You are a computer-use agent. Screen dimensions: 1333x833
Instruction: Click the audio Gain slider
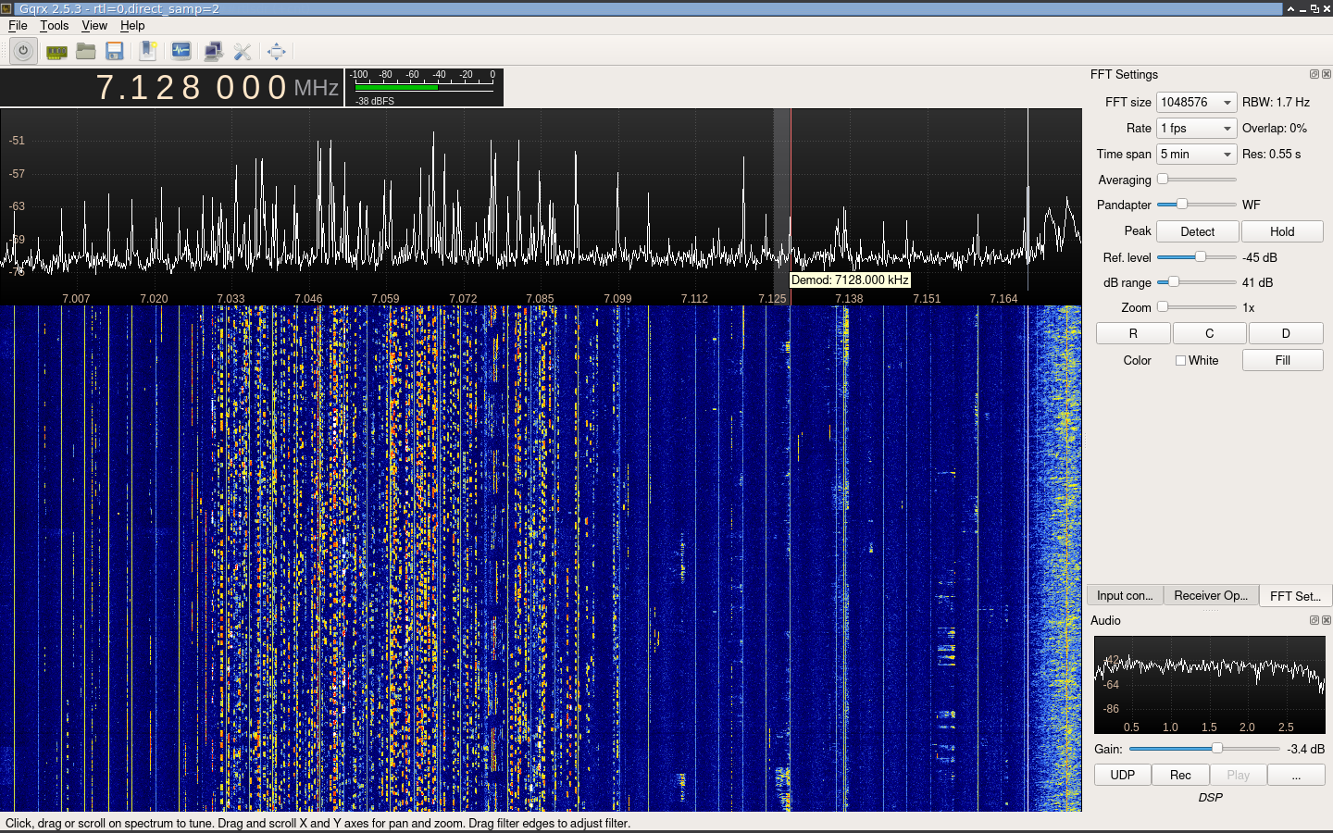1204,749
